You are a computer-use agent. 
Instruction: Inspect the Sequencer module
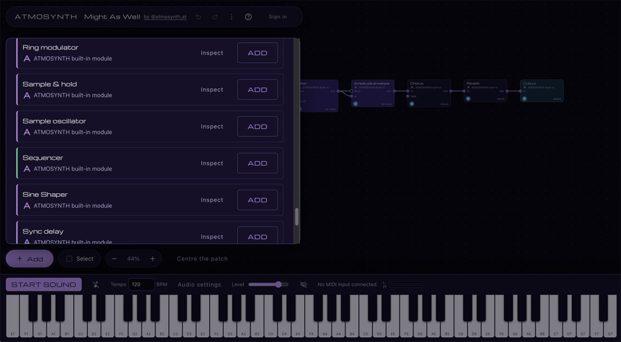coord(212,163)
